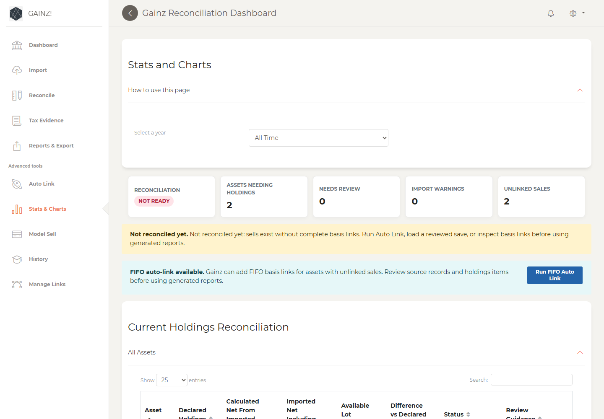Open the year dropdown showing All Time
Screen dimensions: 604x419
click(318, 138)
